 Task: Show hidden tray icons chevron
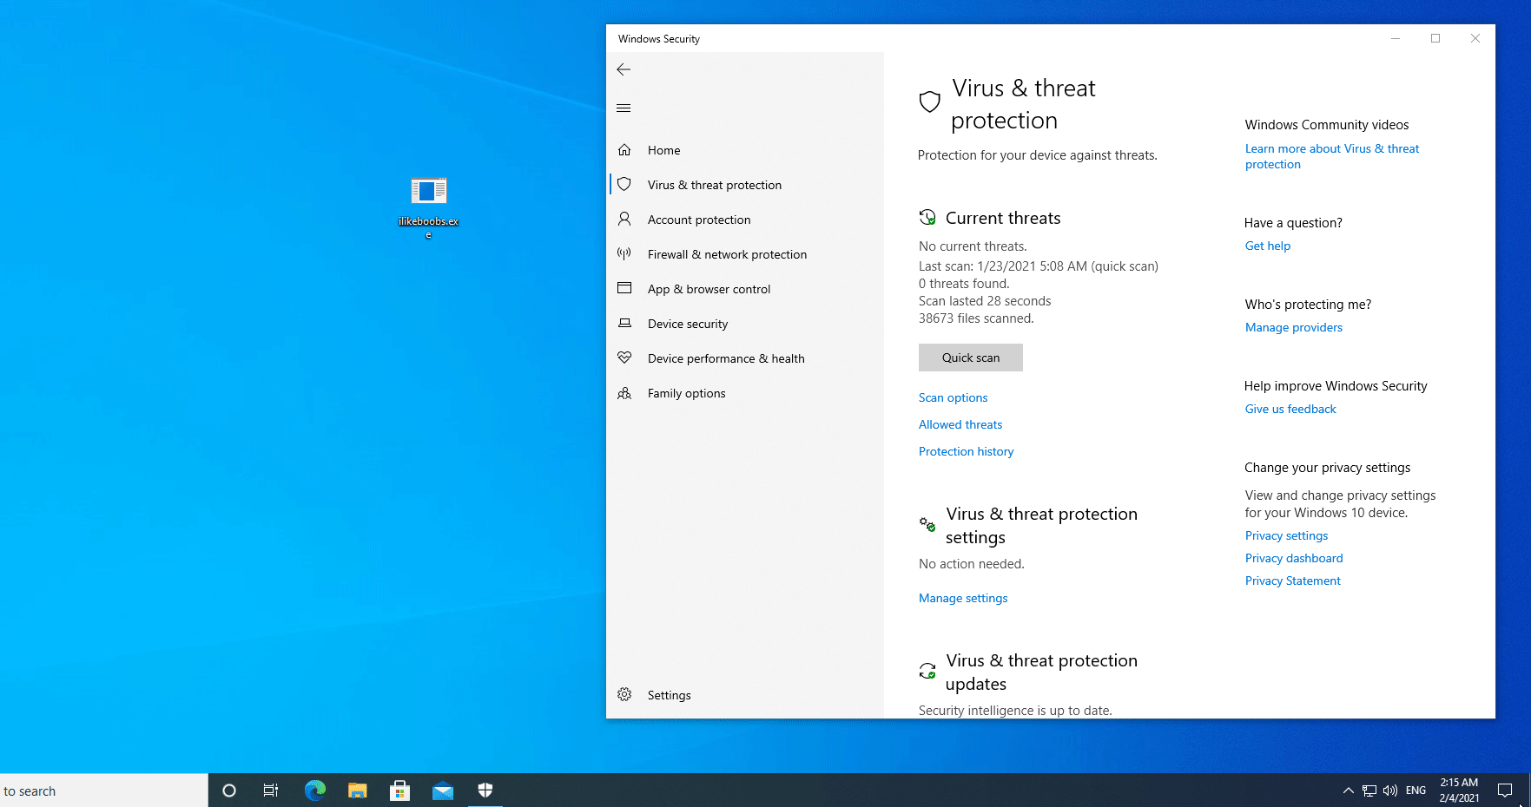pyautogui.click(x=1349, y=791)
